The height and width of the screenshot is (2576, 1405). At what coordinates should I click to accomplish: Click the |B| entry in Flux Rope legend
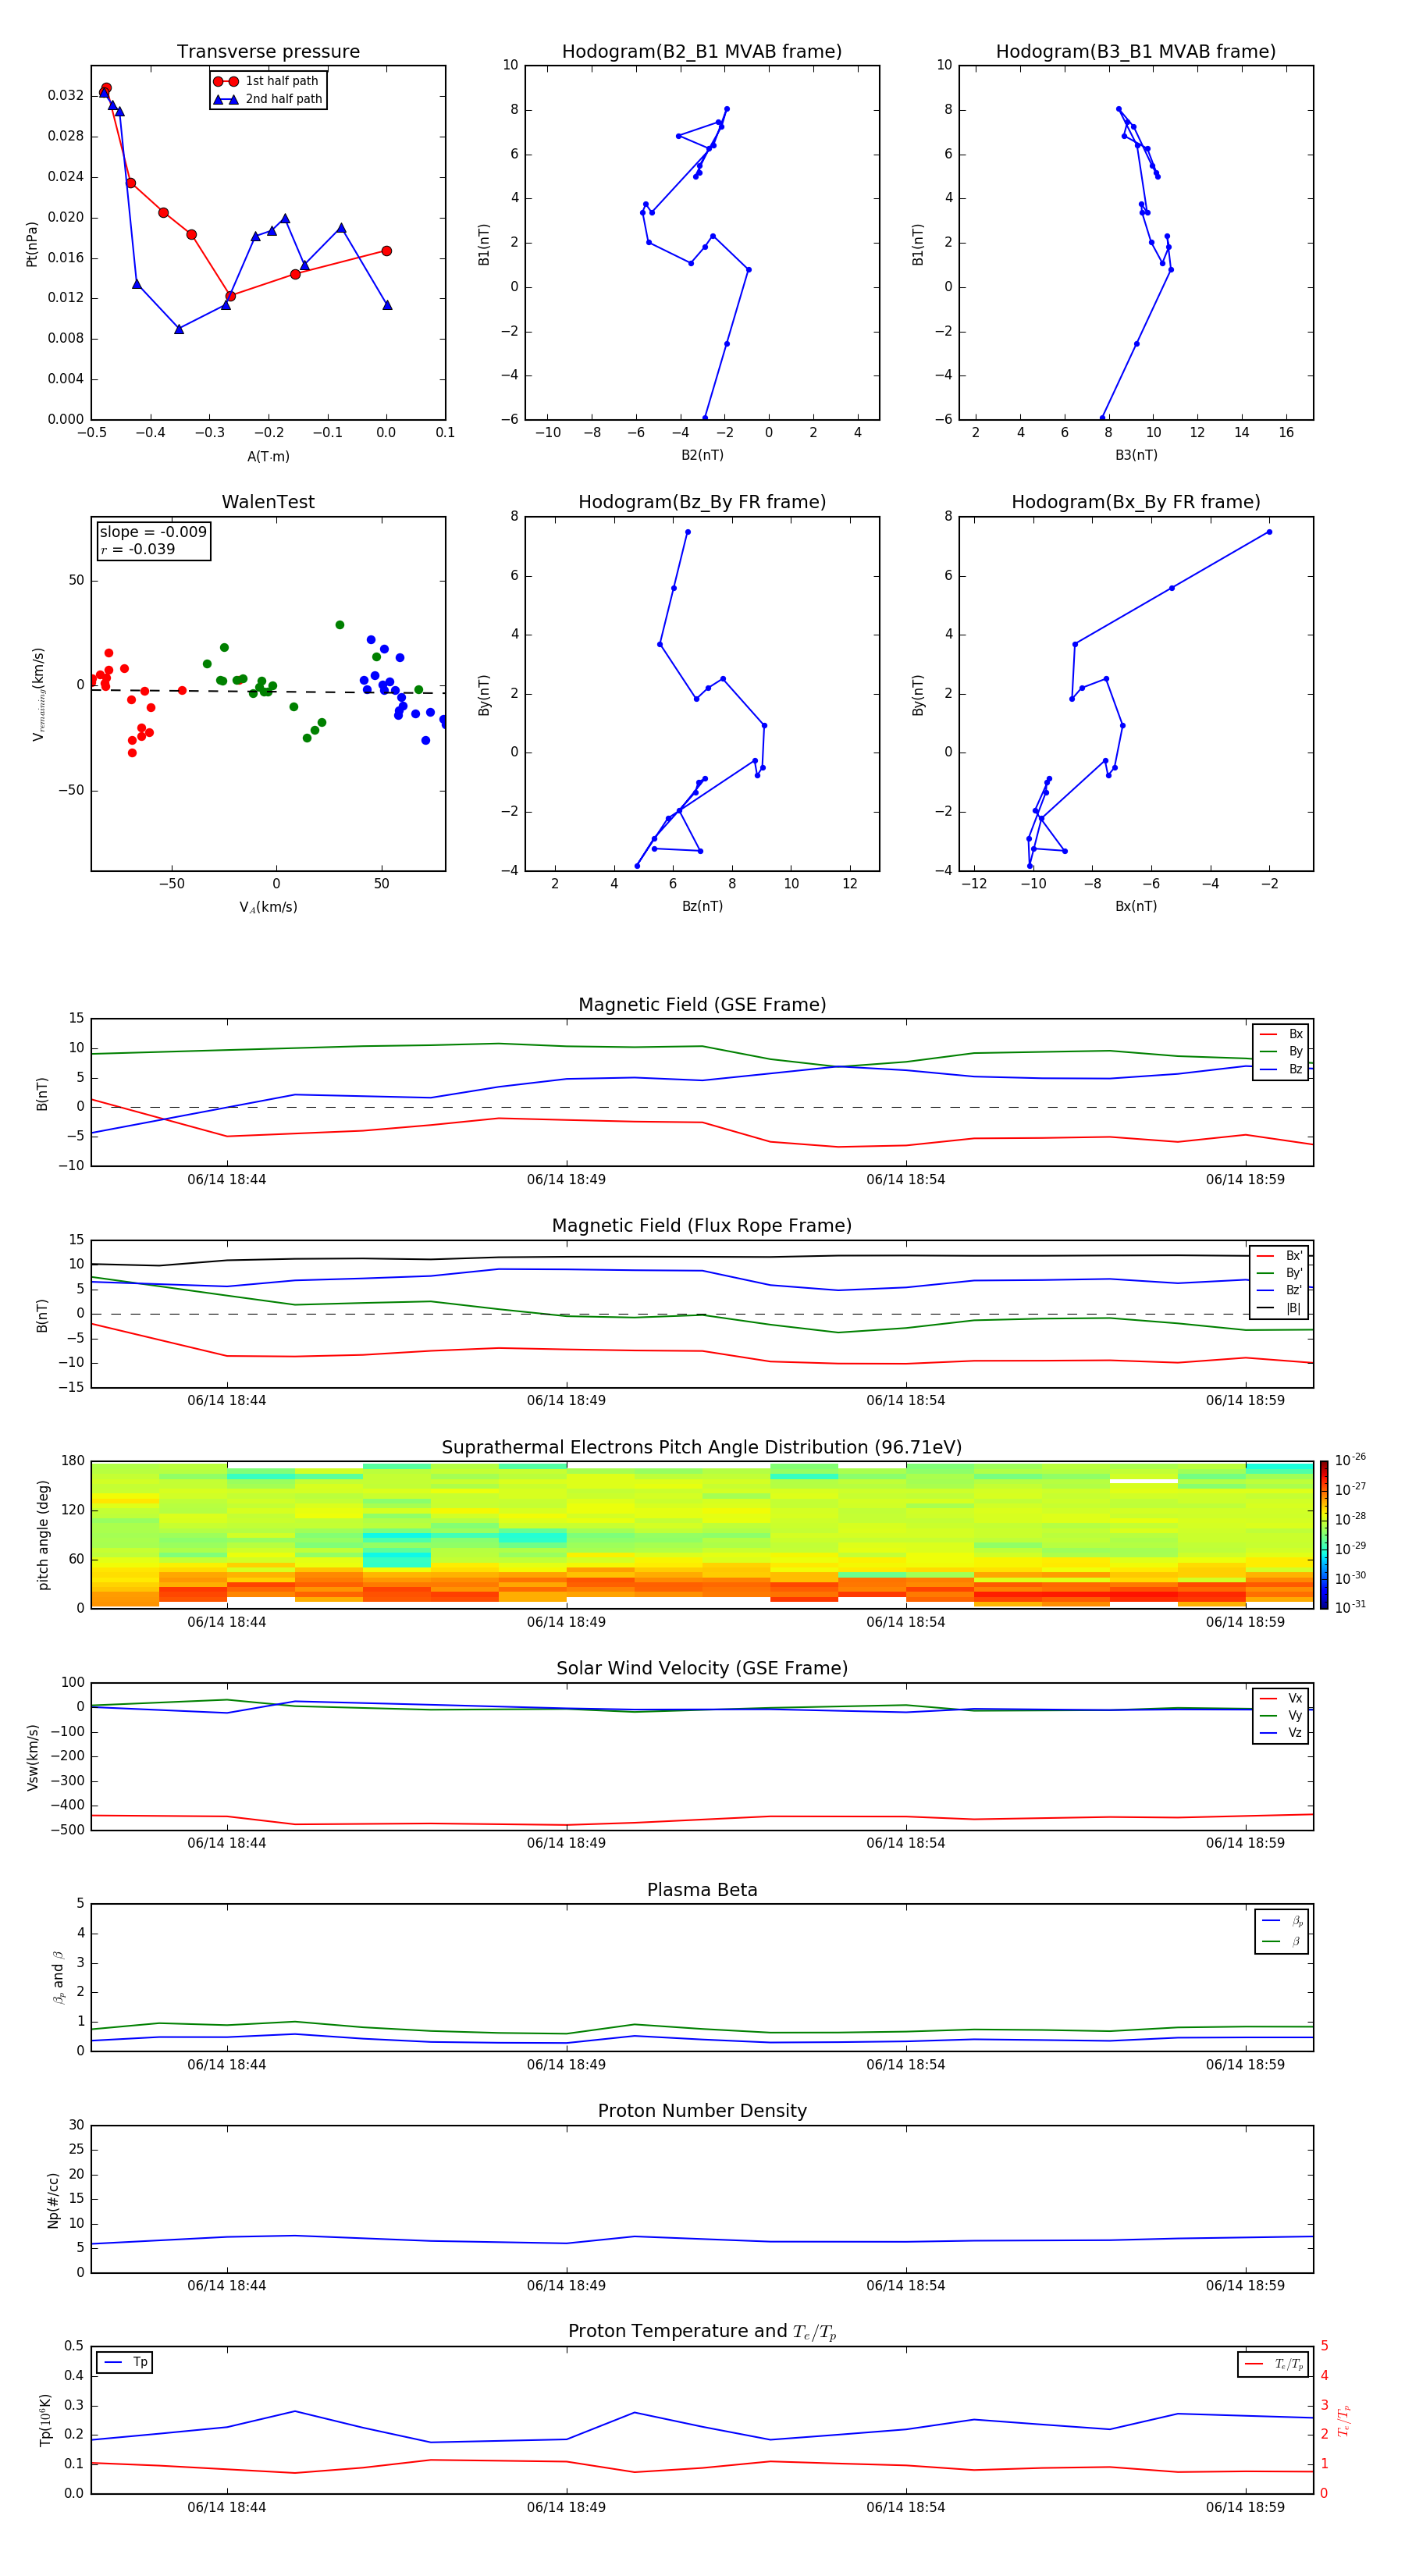coord(1279,1308)
